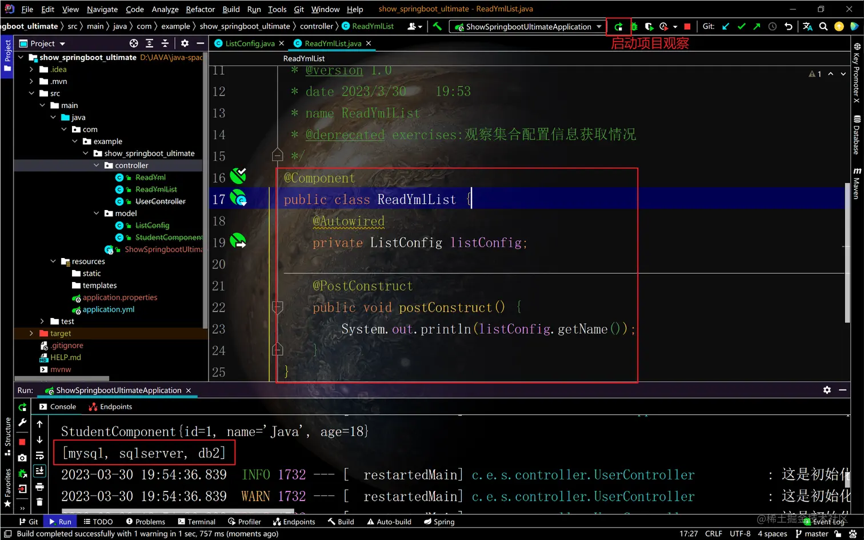Image resolution: width=864 pixels, height=540 pixels.
Task: Click the Event Log button
Action: (824, 522)
